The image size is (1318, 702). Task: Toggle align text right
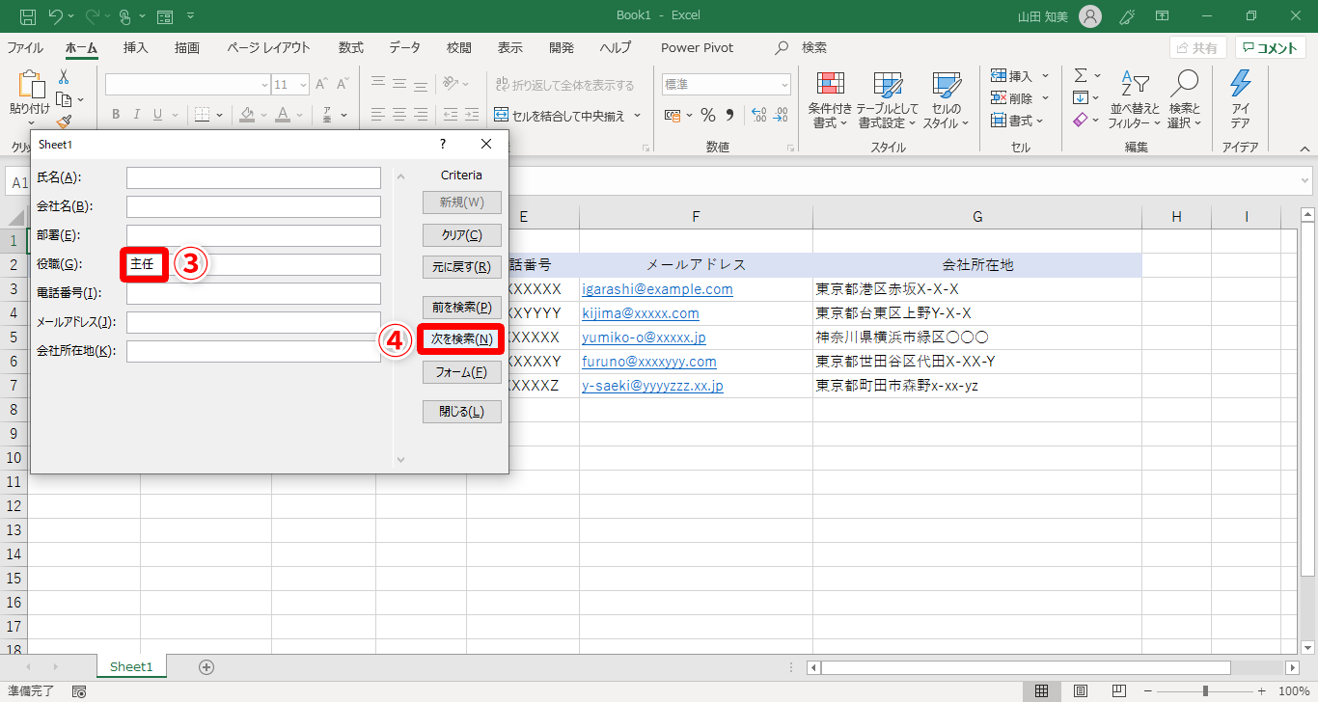(x=419, y=115)
